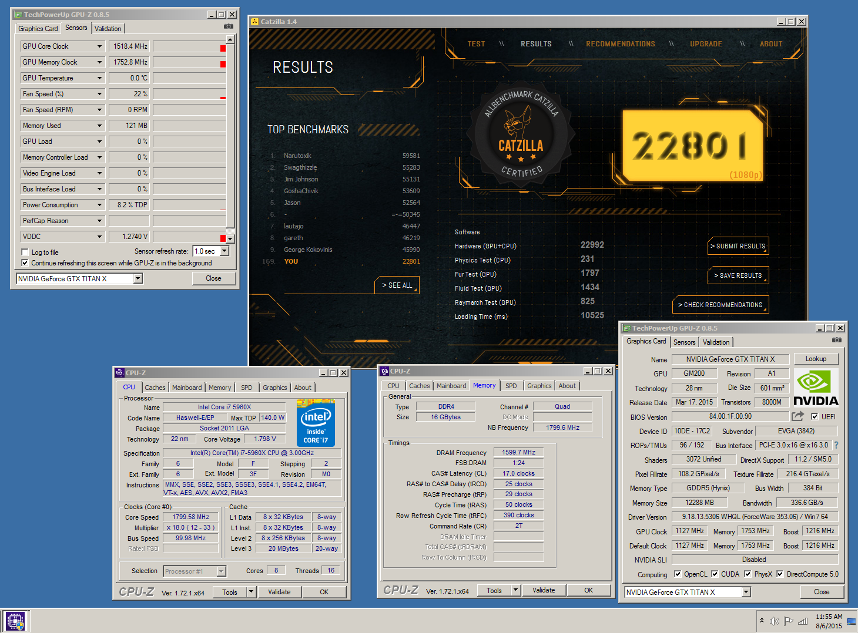Click SAVE RESULTS in Catzilla
The width and height of the screenshot is (858, 633).
738,275
